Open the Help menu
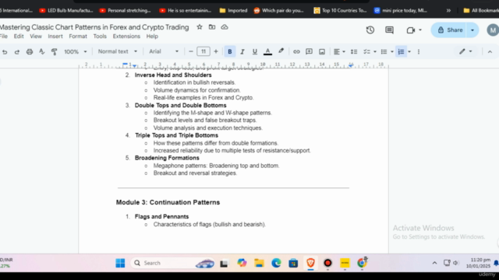 tap(152, 37)
